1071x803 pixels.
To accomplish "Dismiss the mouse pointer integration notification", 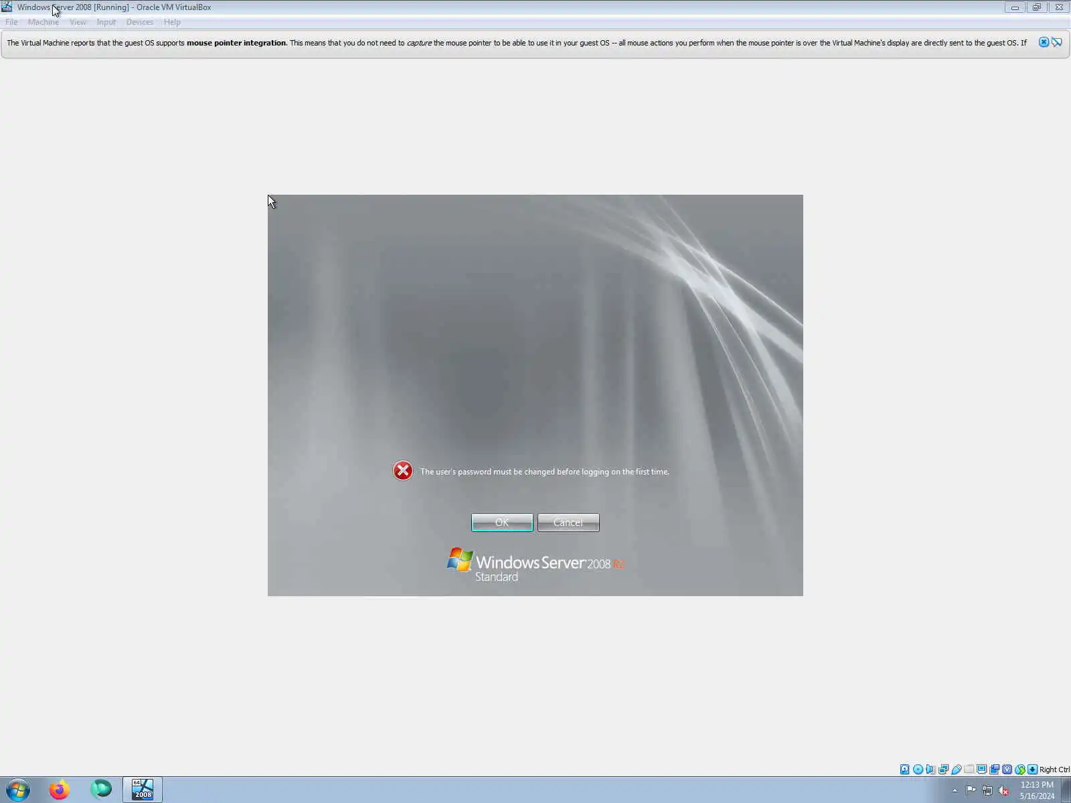I will (1044, 42).
